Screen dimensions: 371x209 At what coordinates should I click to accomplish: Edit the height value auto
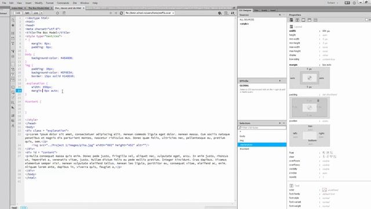point(325,35)
